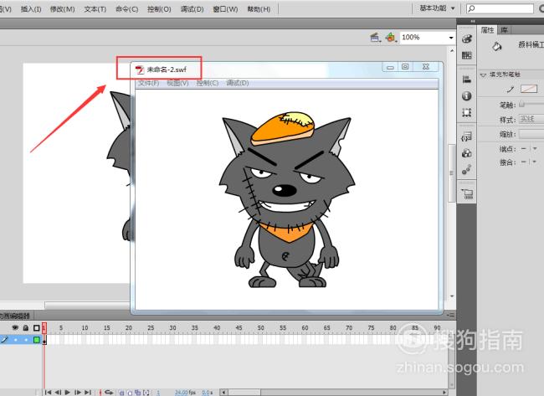
Task: Open the Modify (M) menu
Action: click(63, 9)
